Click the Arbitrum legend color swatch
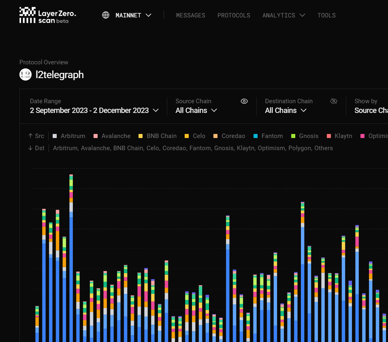This screenshot has height=342, width=388. tap(55, 136)
